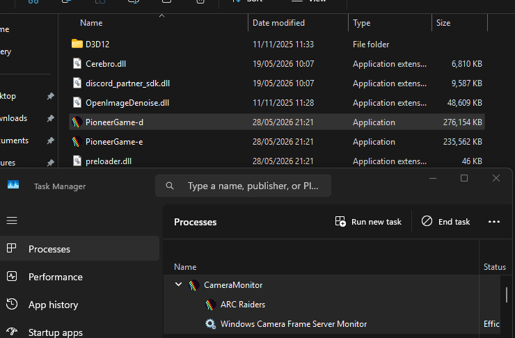Click the PioneerGame-e application icon
The width and height of the screenshot is (515, 338).
77,141
